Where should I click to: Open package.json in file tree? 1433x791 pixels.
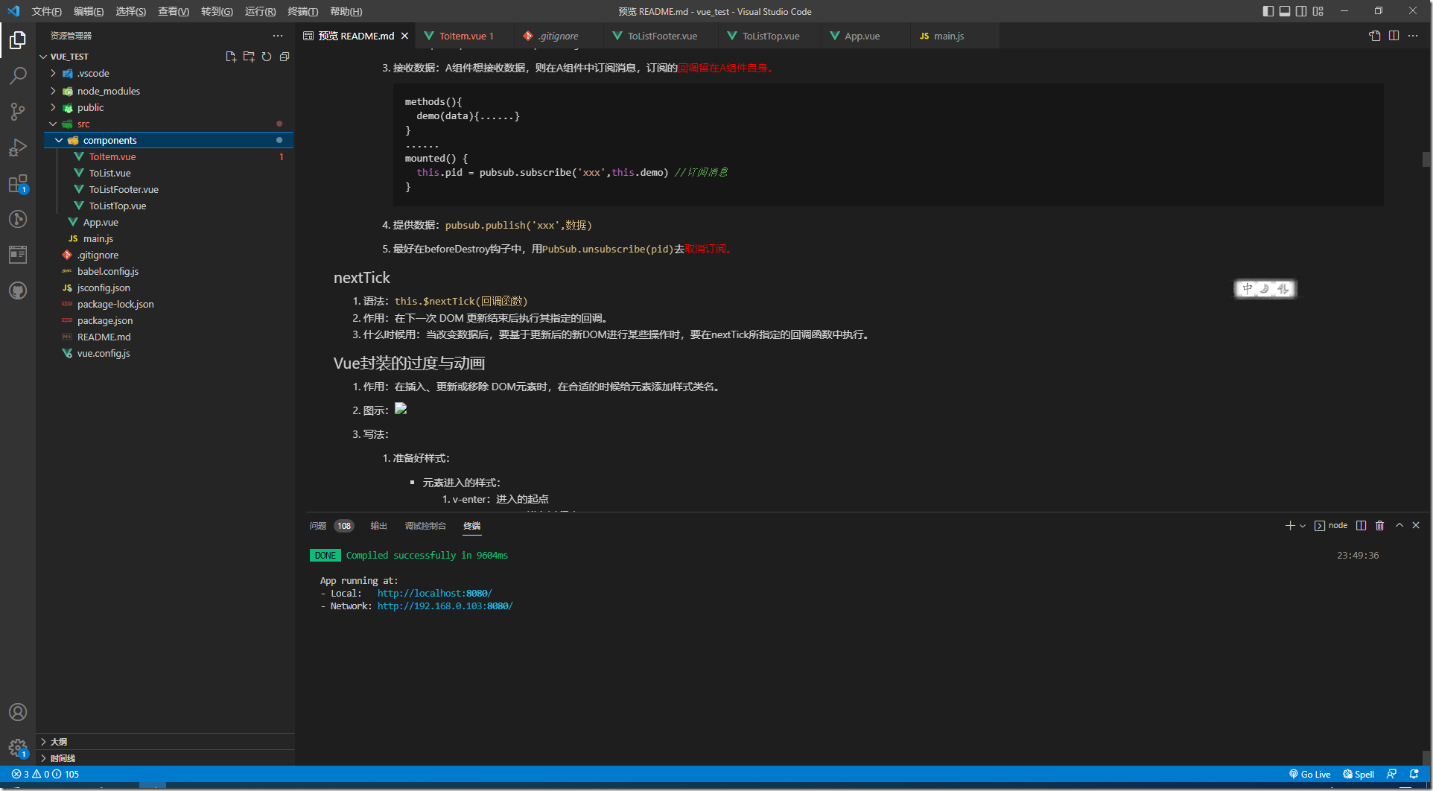[169, 320]
